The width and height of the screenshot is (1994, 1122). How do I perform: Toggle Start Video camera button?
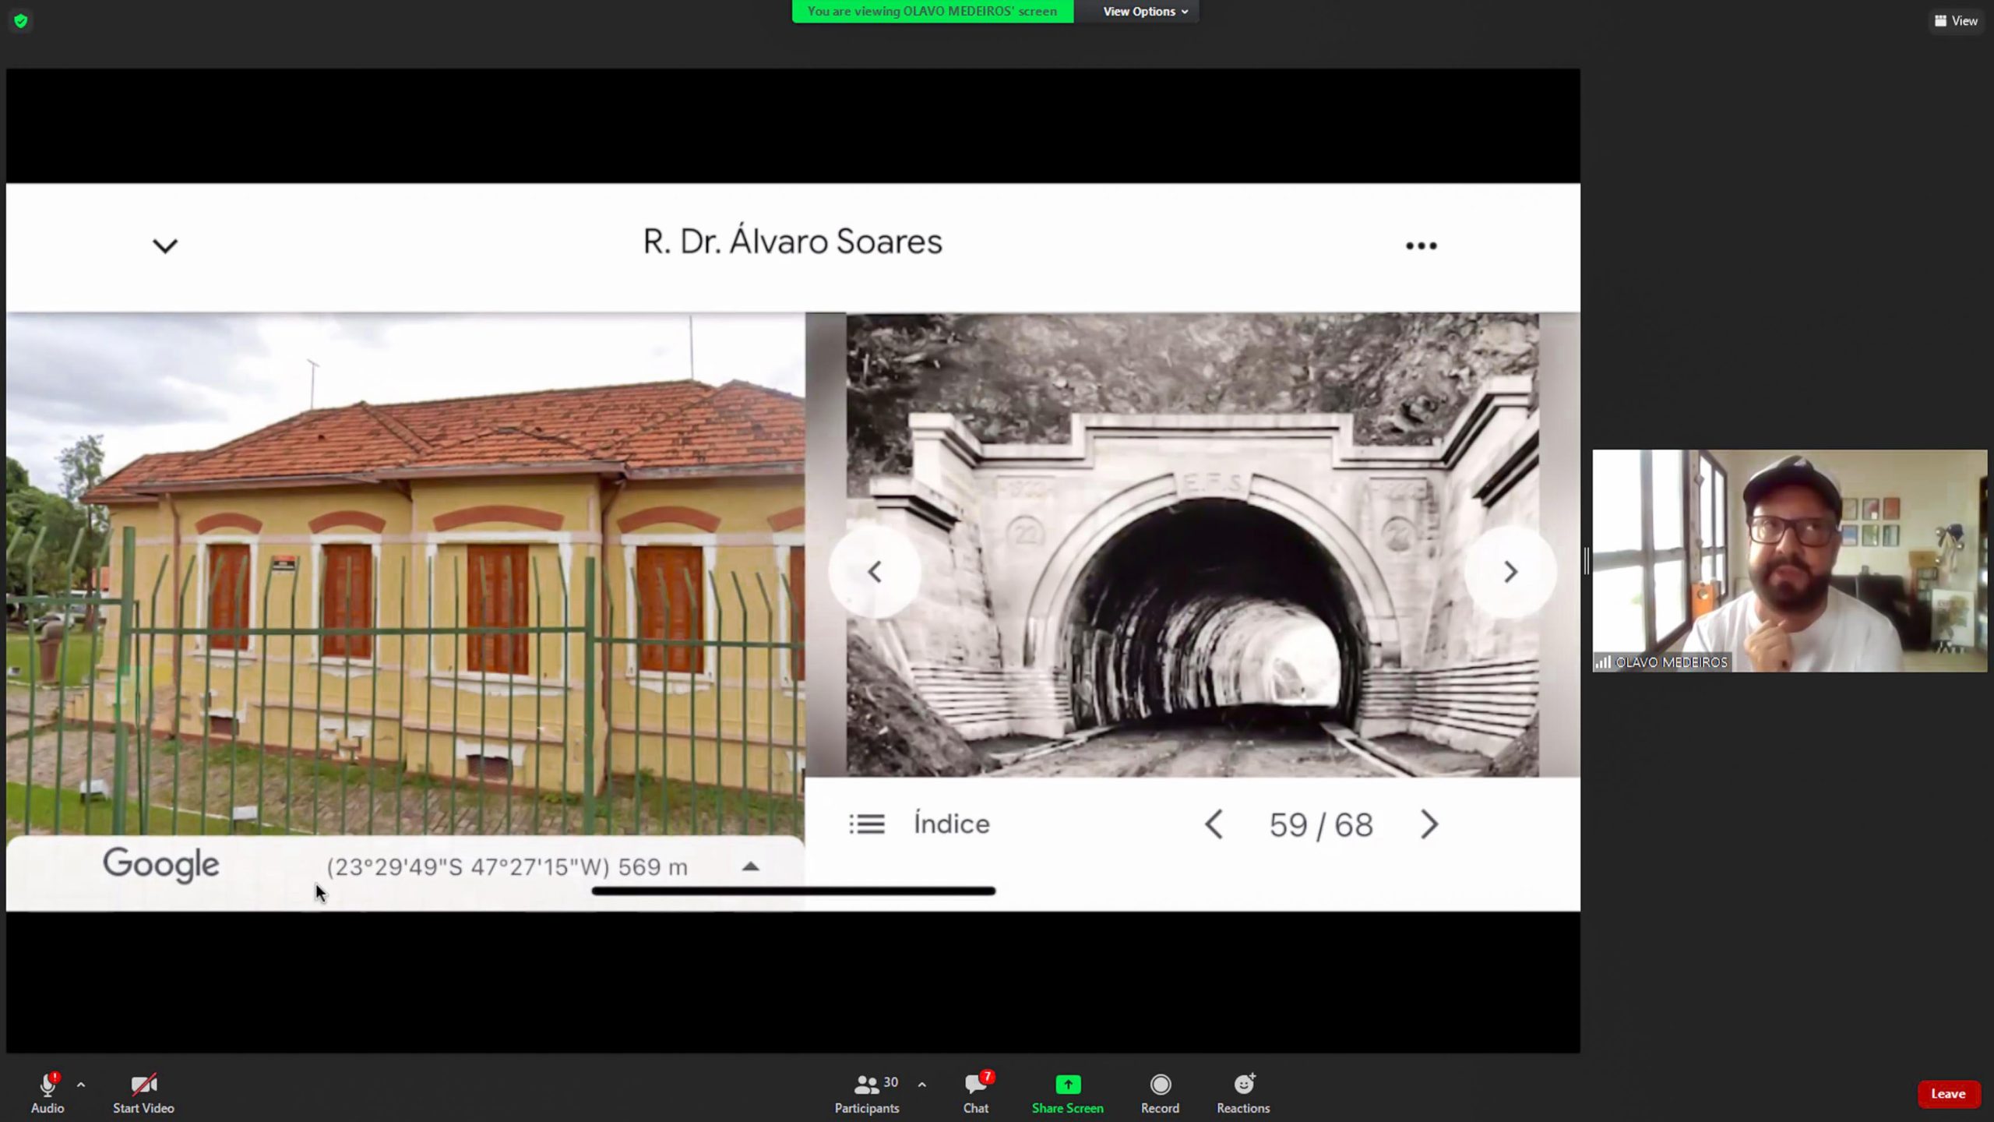[x=143, y=1085]
